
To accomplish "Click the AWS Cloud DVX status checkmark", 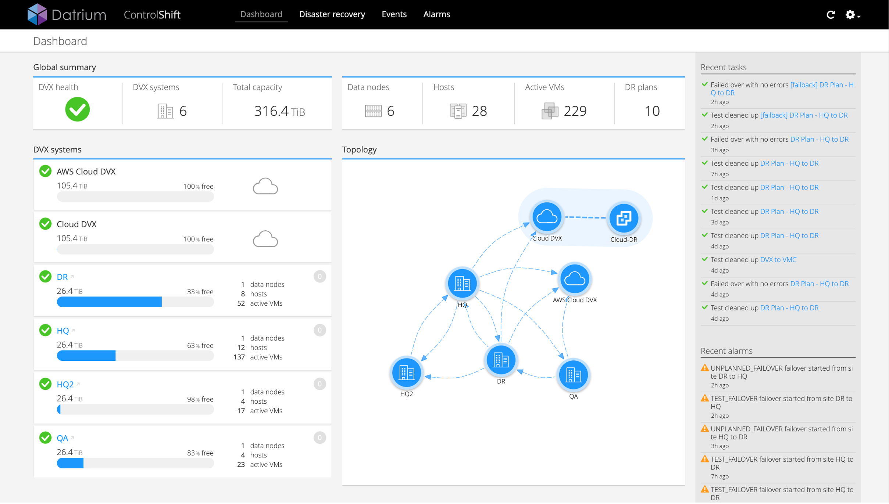I will (45, 171).
